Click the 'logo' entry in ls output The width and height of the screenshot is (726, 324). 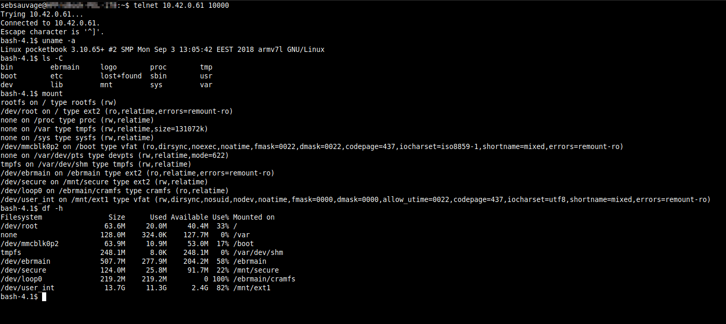click(x=109, y=67)
